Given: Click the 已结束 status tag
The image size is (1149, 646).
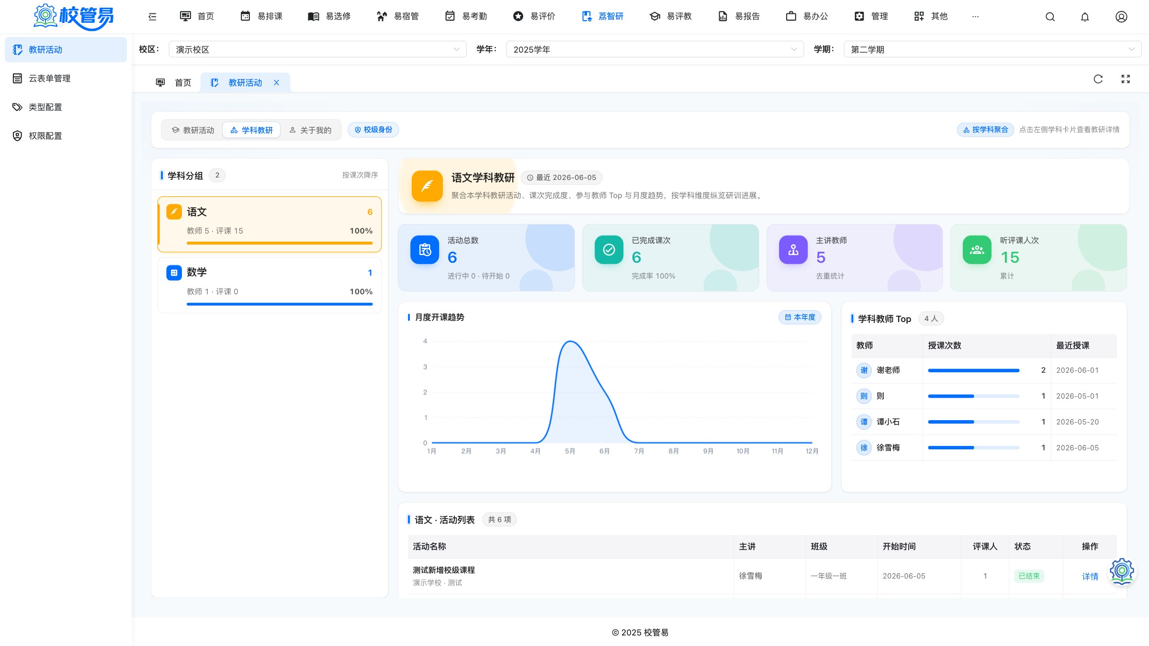Looking at the screenshot, I should coord(1029,576).
